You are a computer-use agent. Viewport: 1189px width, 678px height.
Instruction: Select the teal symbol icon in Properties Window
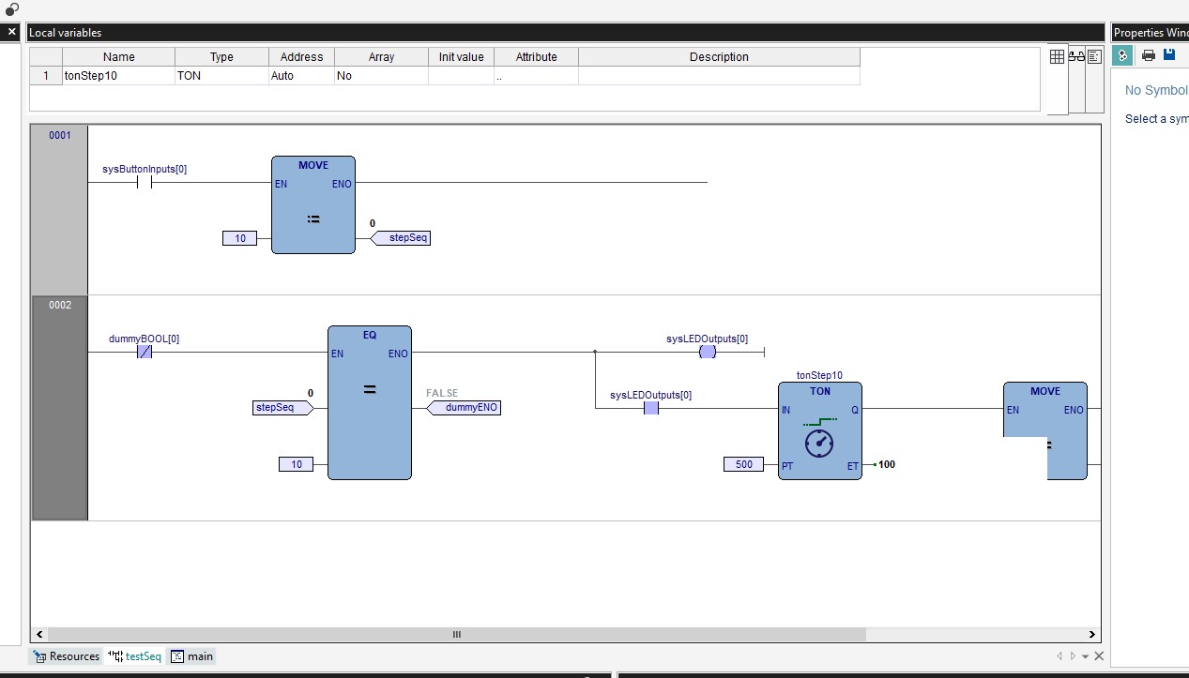click(x=1122, y=55)
